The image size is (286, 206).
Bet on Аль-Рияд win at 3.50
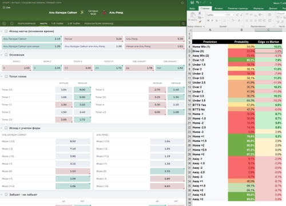[x=154, y=39]
